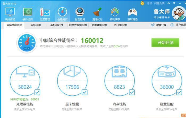Click the disk performance circle icon
The width and height of the screenshot is (186, 118).
(x=167, y=81)
